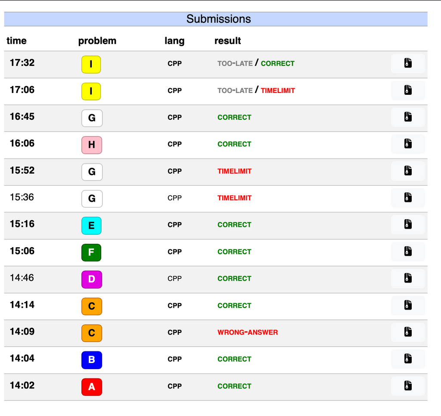Viewport: 441px width, 416px height.
Task: Click CORRECT result for problem A
Action: (x=234, y=386)
